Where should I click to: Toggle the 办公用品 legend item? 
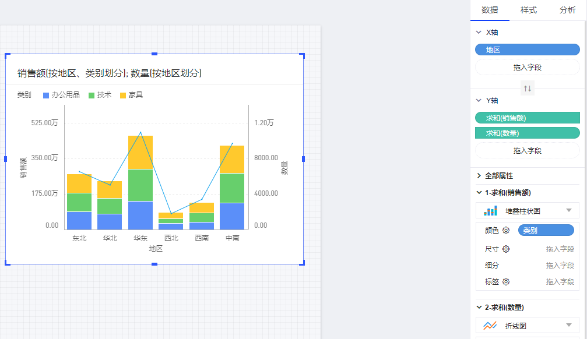click(61, 95)
